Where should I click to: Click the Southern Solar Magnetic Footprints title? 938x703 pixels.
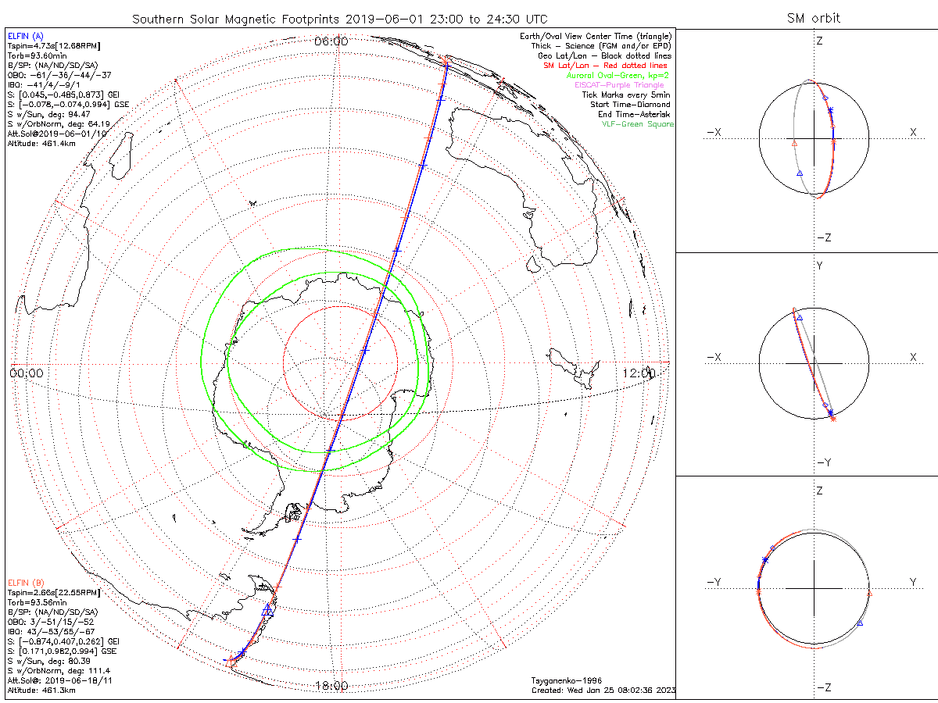click(339, 19)
